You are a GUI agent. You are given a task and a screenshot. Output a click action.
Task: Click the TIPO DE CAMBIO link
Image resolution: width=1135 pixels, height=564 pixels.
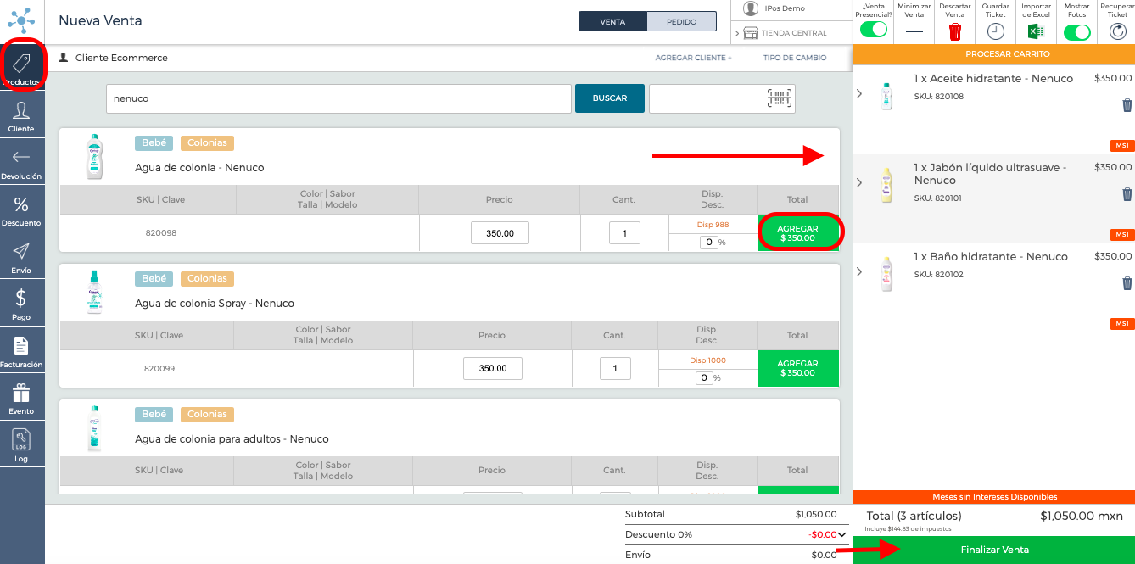(x=795, y=58)
